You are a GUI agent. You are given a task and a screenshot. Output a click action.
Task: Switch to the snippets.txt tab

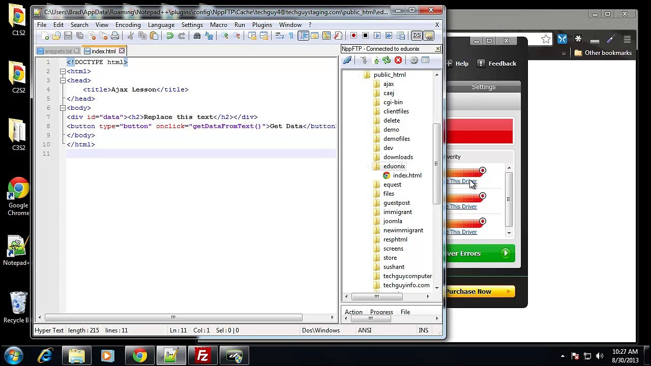tap(58, 51)
